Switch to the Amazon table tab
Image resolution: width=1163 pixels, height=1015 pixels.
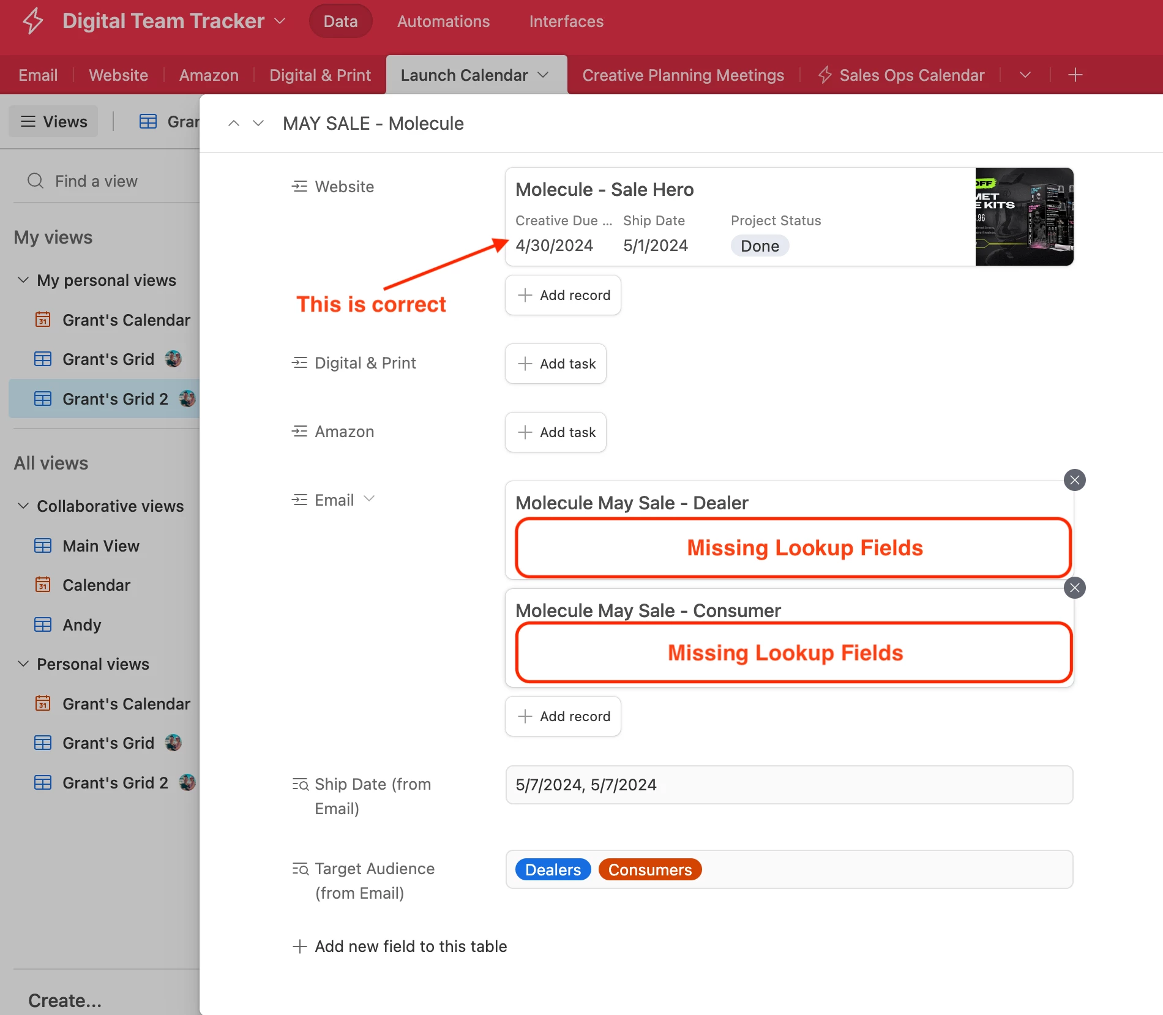pyautogui.click(x=209, y=75)
